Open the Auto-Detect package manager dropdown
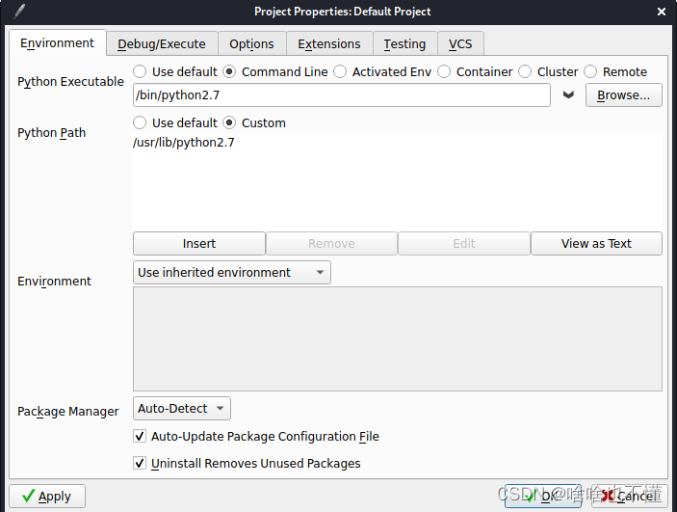This screenshot has height=512, width=677. pos(182,408)
